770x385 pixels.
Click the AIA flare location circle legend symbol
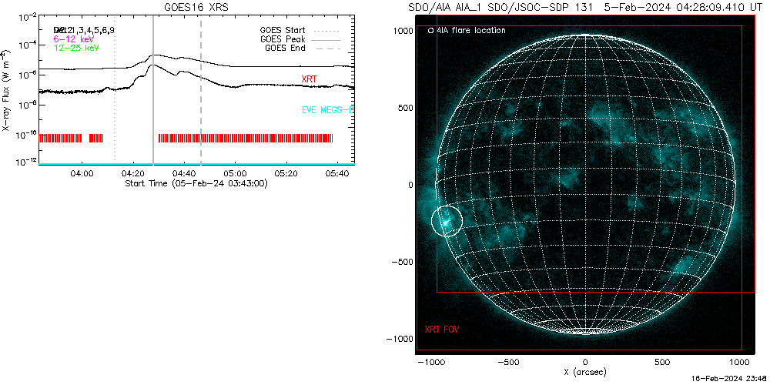tap(430, 31)
